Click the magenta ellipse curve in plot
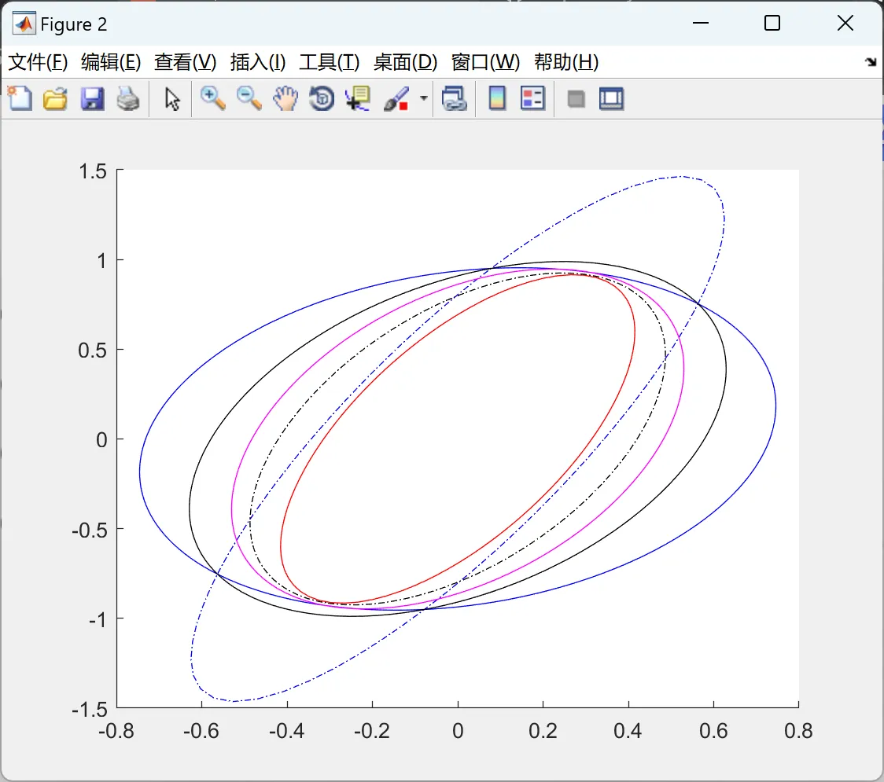884x782 pixels. tap(683, 369)
